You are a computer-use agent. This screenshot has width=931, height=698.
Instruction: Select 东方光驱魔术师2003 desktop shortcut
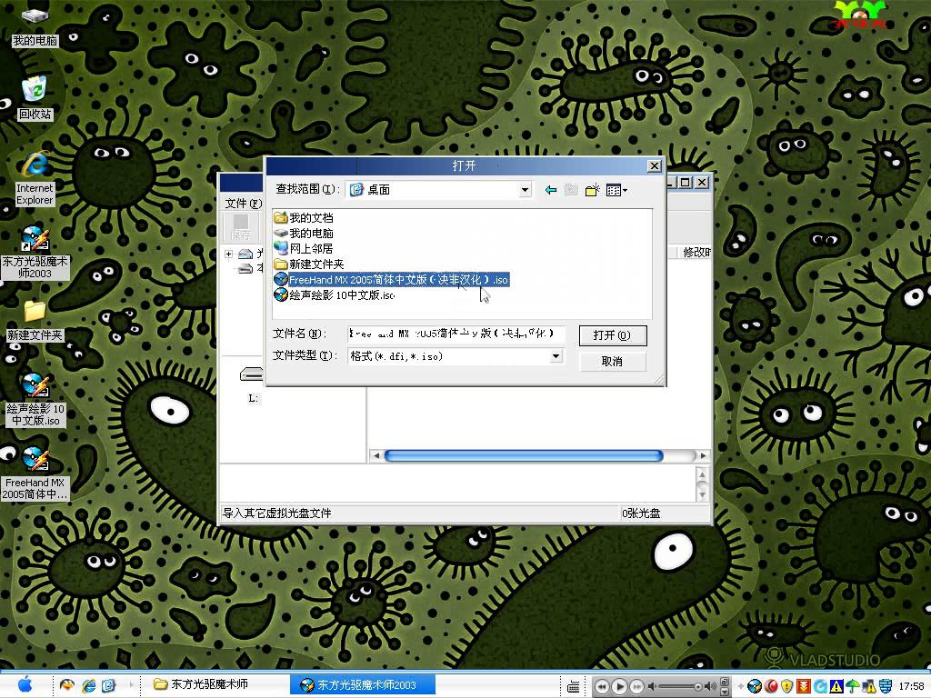click(35, 253)
